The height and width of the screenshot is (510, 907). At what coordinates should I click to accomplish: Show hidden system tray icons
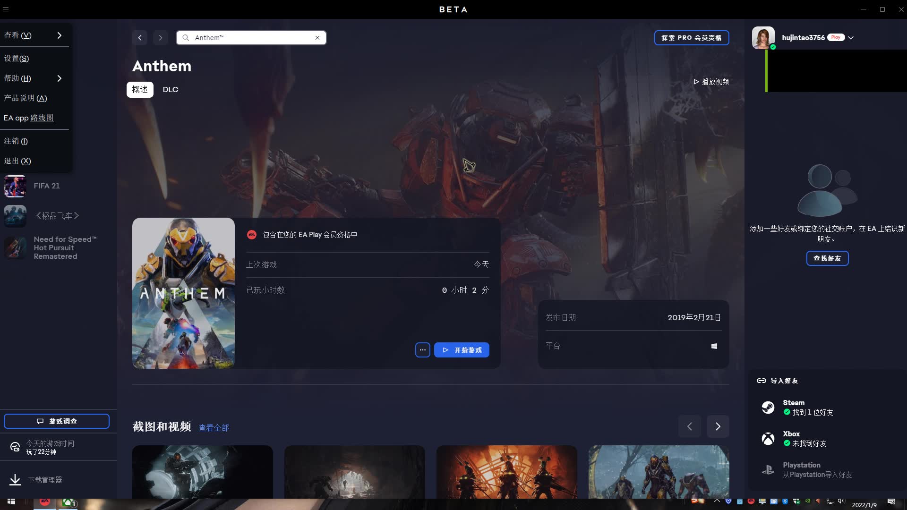click(717, 501)
